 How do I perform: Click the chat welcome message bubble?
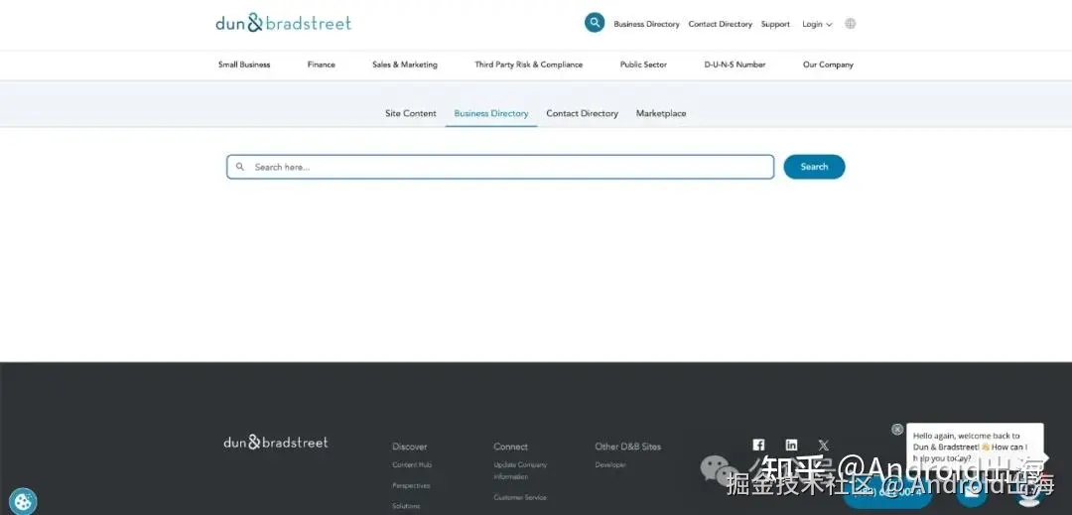point(975,446)
